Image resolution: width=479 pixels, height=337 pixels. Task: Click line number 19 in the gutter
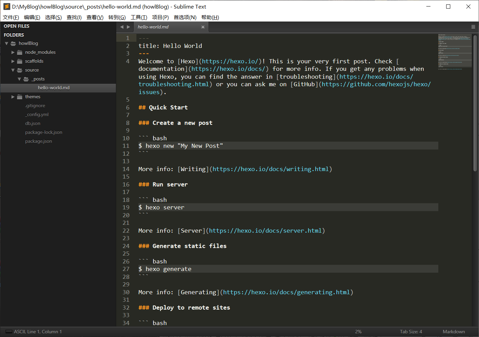pyautogui.click(x=126, y=207)
